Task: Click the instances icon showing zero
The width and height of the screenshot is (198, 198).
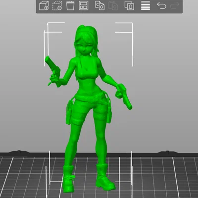Action: (x=129, y=5)
